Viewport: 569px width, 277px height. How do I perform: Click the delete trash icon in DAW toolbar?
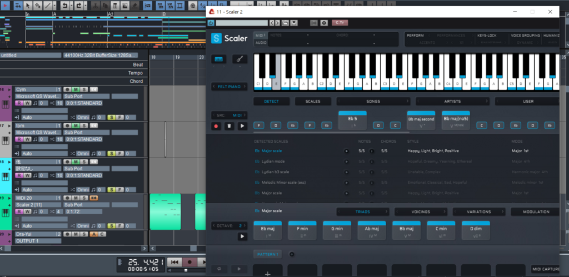(114, 6)
